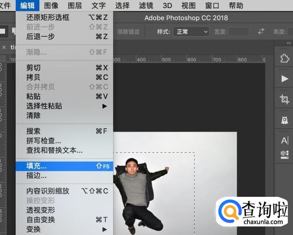293x235 pixels.
Task: Click the ghost-shaped plugin icon in right dock
Action: point(284,120)
